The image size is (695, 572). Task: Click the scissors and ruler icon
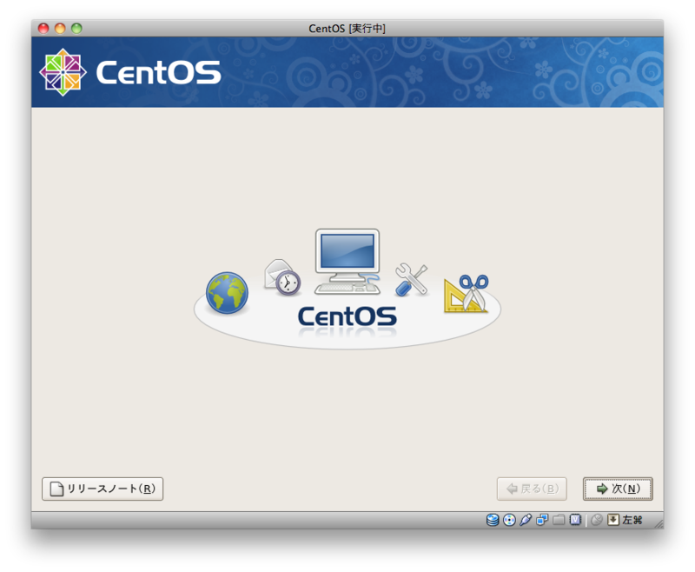467,293
